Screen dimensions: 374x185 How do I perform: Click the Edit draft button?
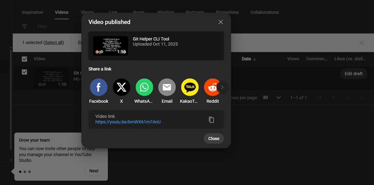[x=354, y=74]
